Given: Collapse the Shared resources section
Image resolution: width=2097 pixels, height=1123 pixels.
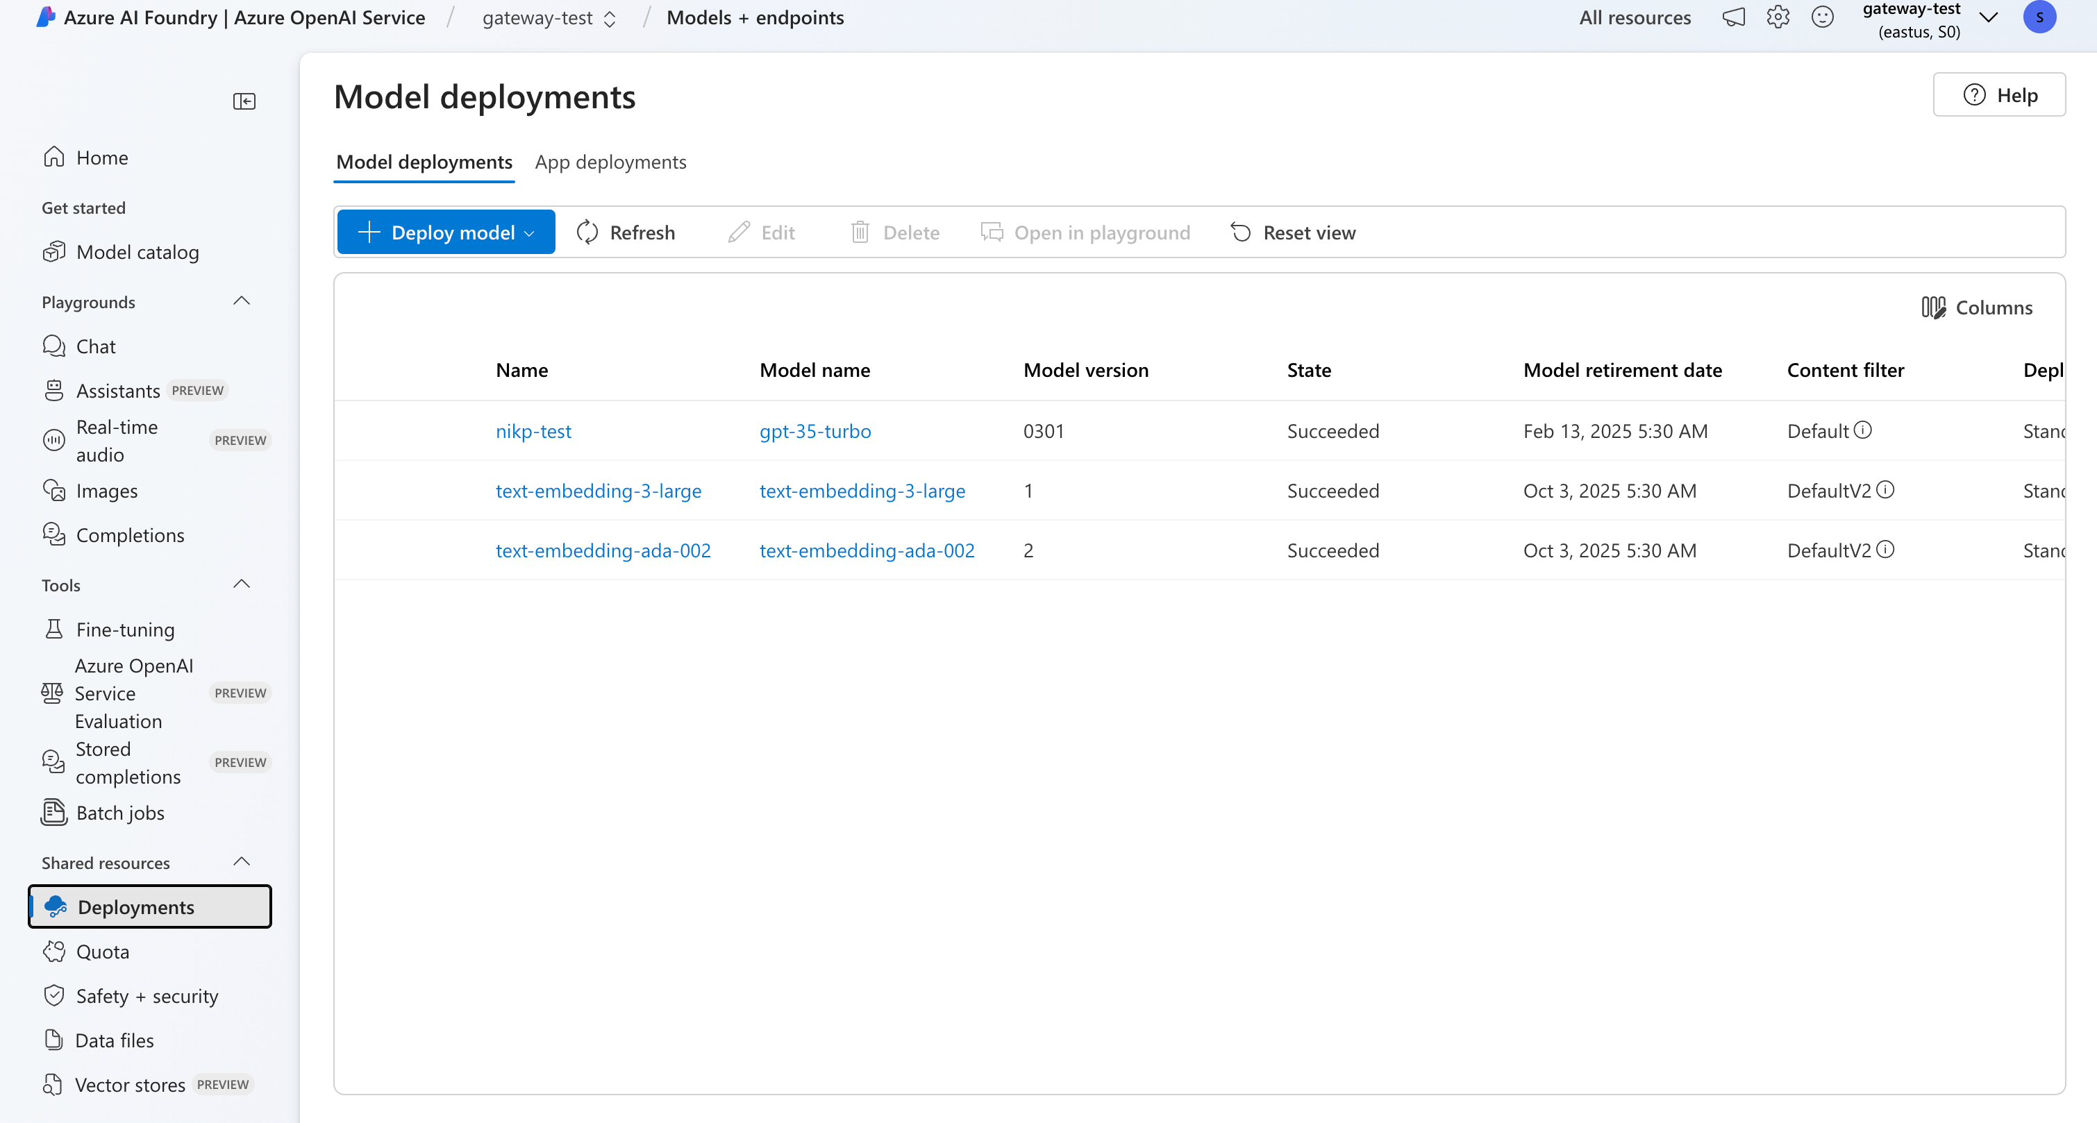Looking at the screenshot, I should click(241, 862).
